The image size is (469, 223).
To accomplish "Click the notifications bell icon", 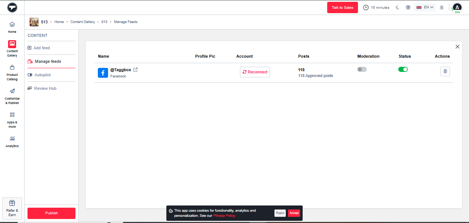I will coord(442,7).
